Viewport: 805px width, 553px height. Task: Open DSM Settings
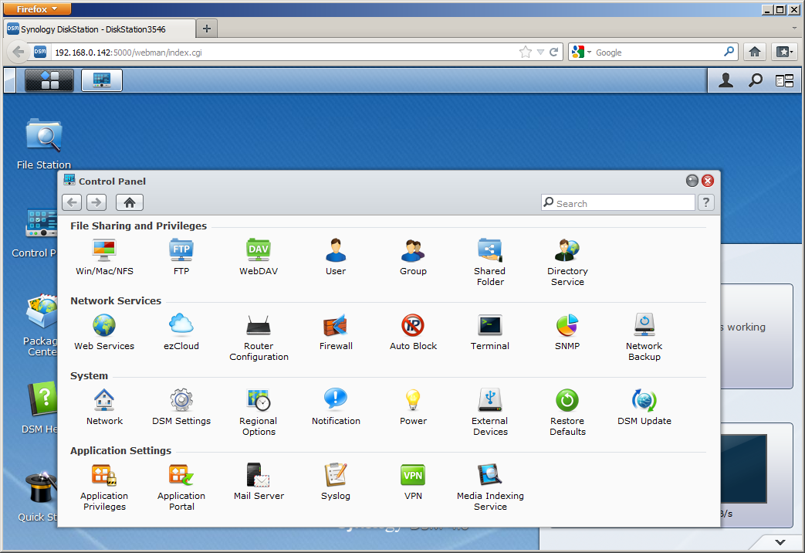181,407
